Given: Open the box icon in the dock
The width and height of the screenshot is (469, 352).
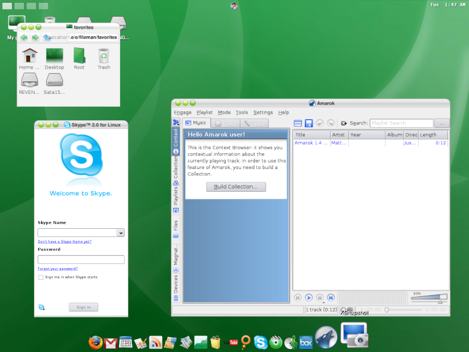Looking at the screenshot, I should pos(305,343).
